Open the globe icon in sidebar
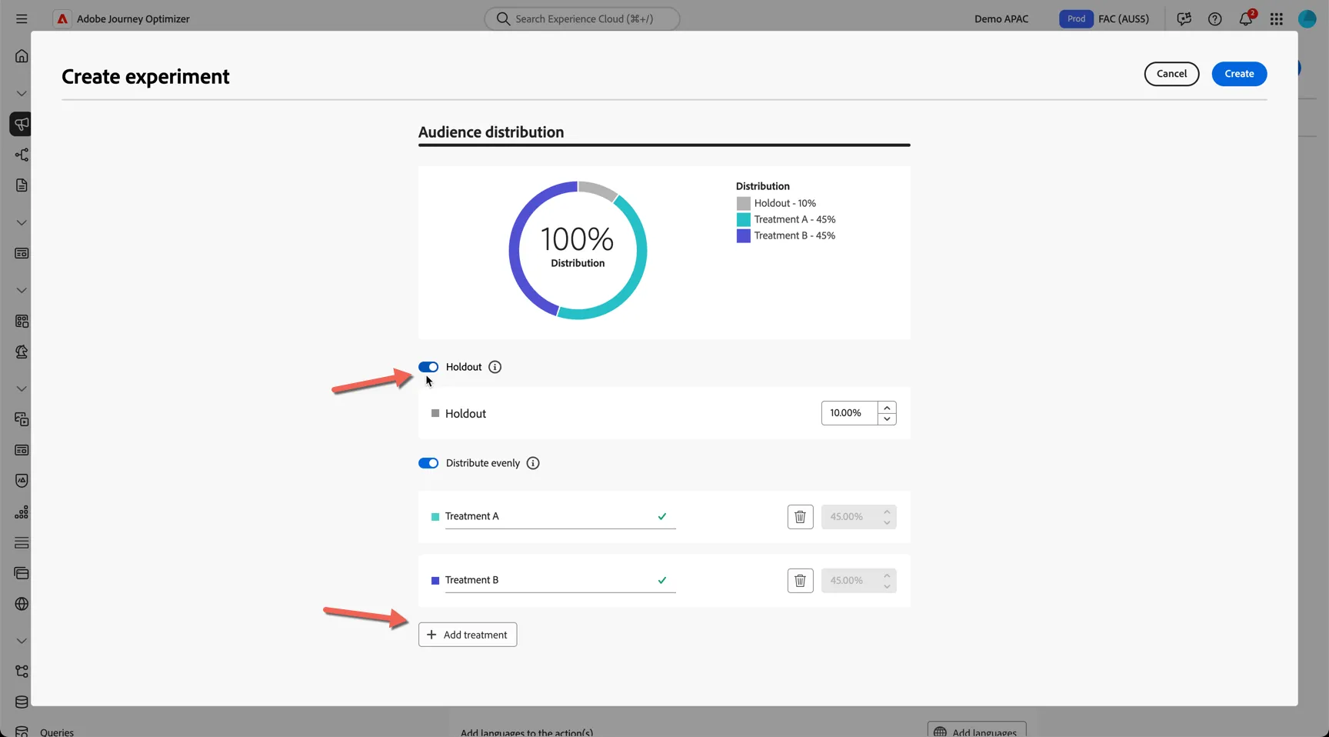 coord(22,604)
